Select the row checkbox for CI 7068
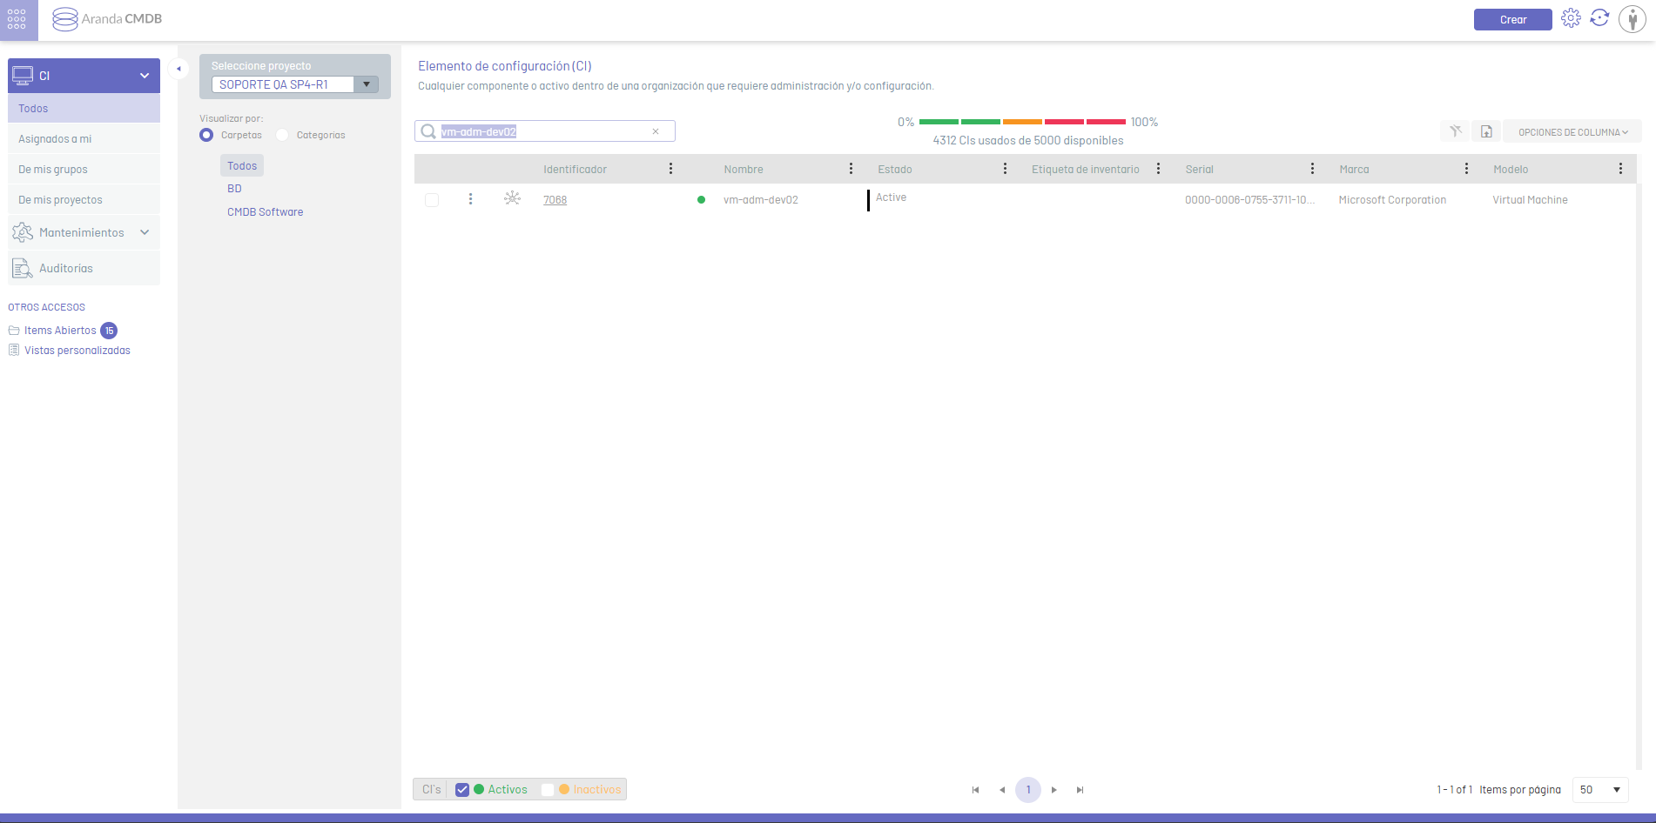Image resolution: width=1656 pixels, height=823 pixels. pos(432,200)
